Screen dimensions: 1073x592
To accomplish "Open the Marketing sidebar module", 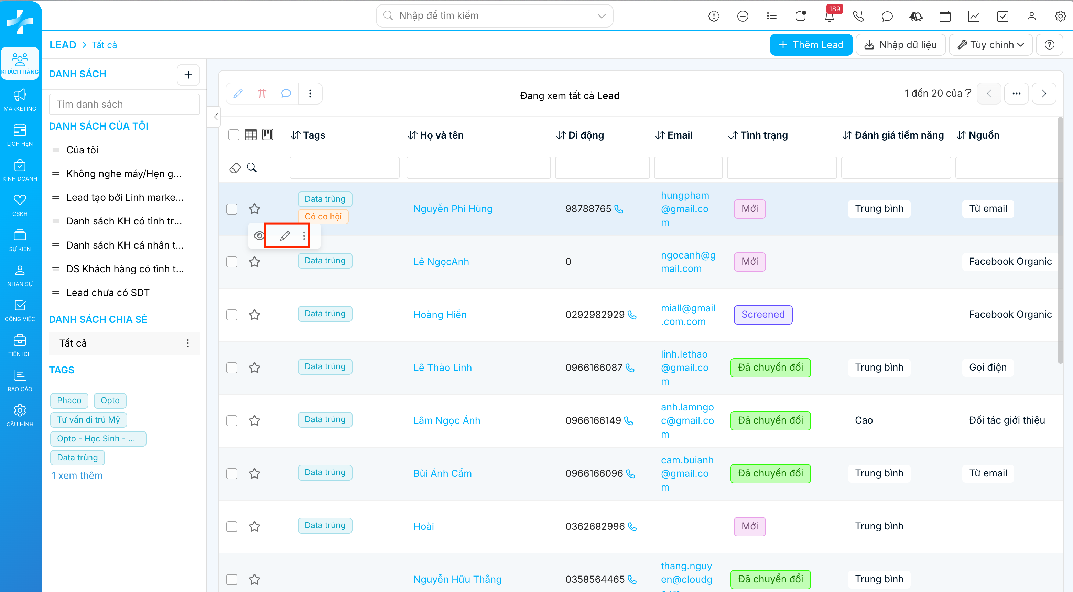I will [x=20, y=100].
